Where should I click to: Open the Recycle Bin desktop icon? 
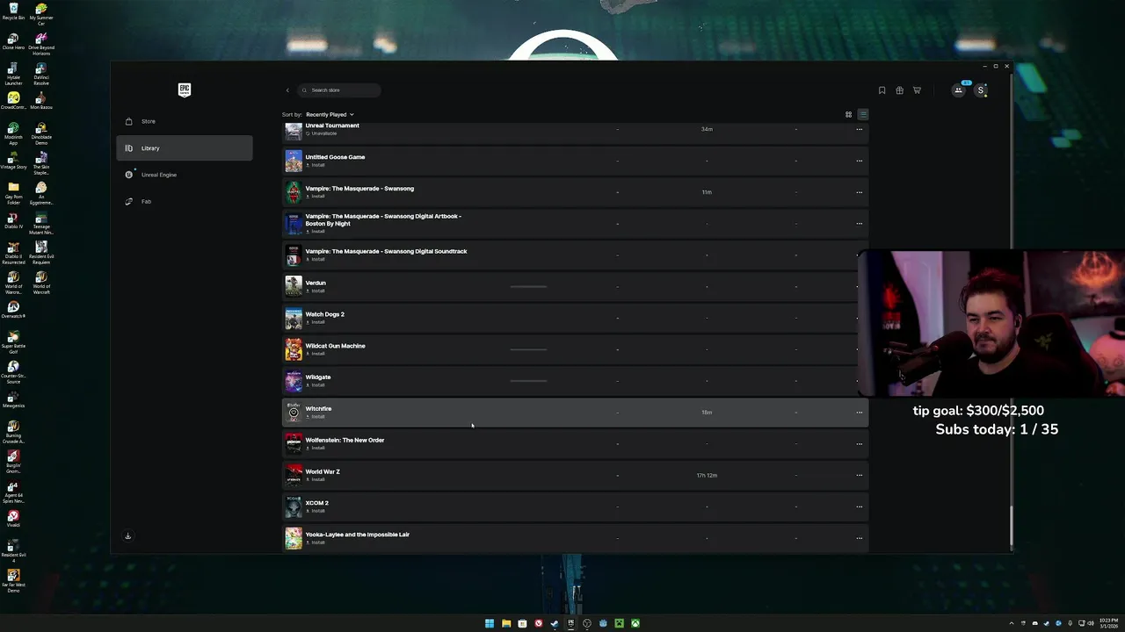13,12
